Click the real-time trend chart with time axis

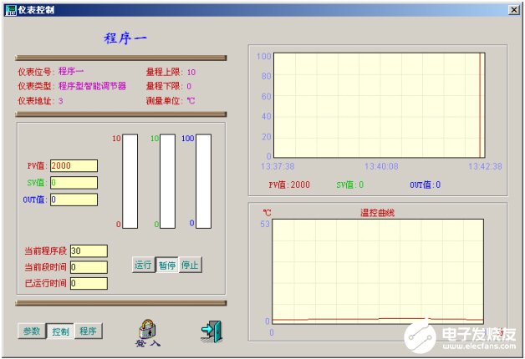tap(380, 105)
